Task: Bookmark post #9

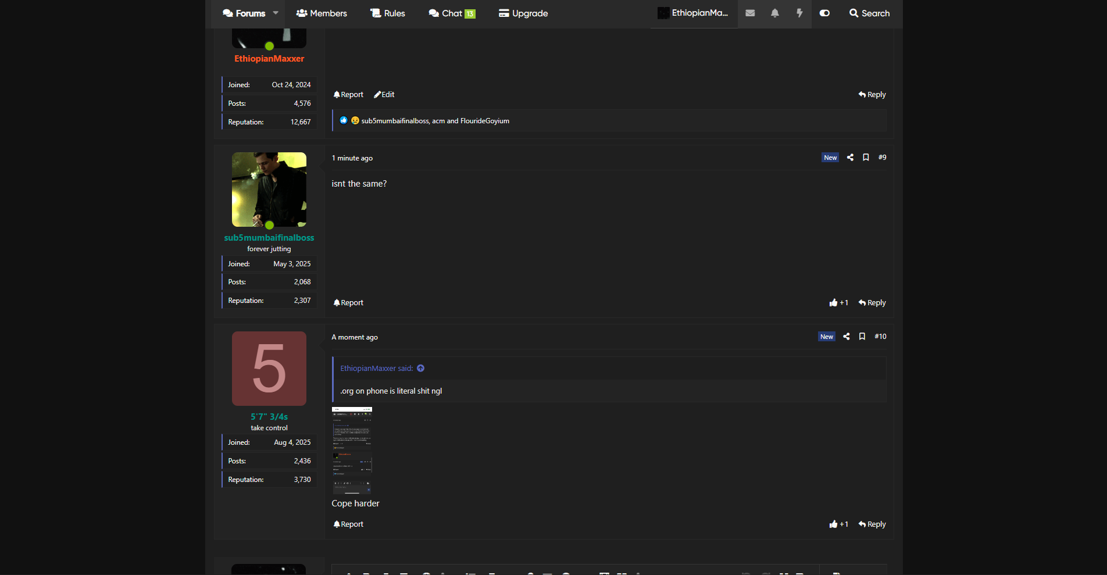Action: [866, 158]
